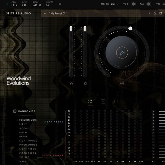Toggle FX checkbox for row 20
This screenshot has width=165, height=165.
click(153, 148)
